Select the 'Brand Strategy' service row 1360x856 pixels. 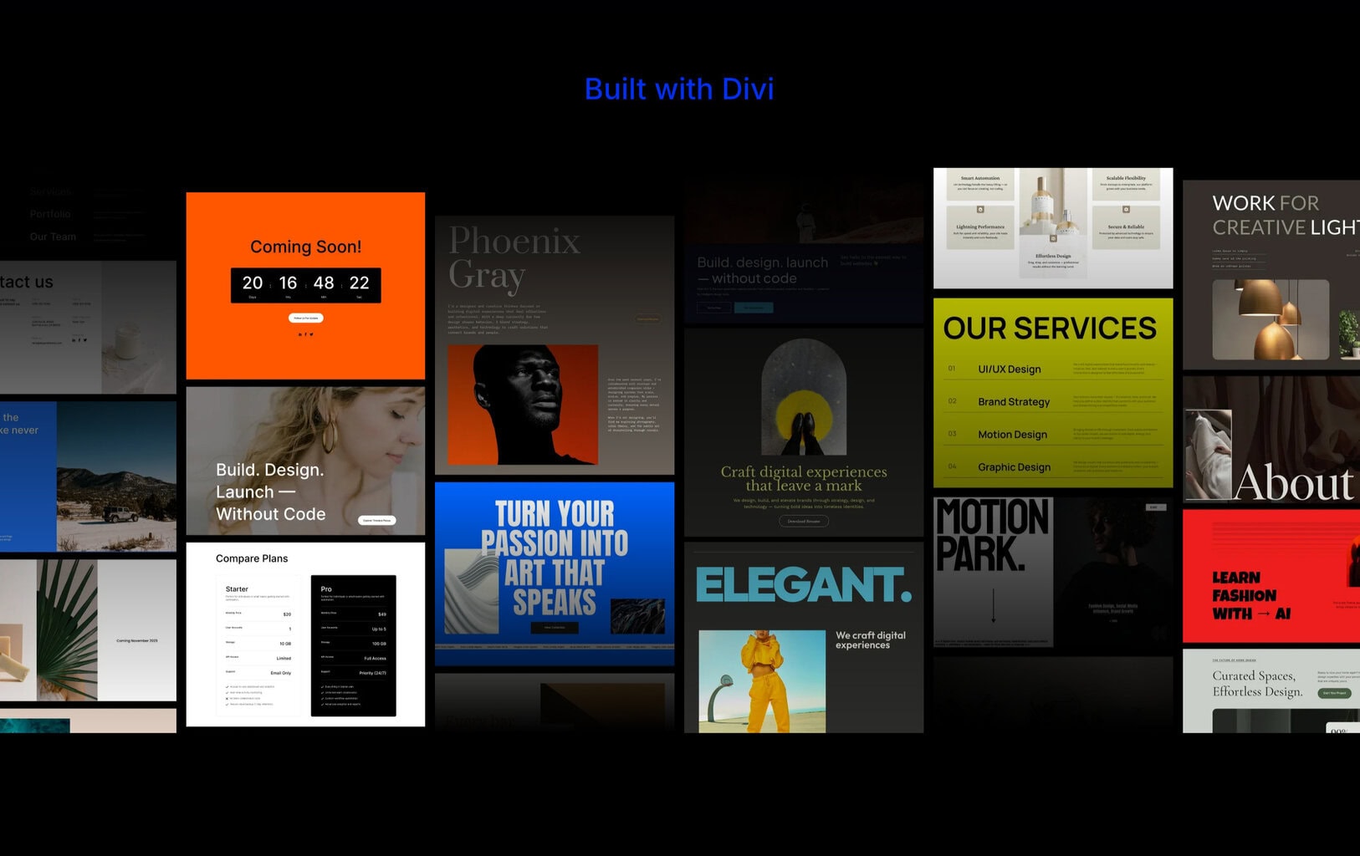click(x=1053, y=401)
